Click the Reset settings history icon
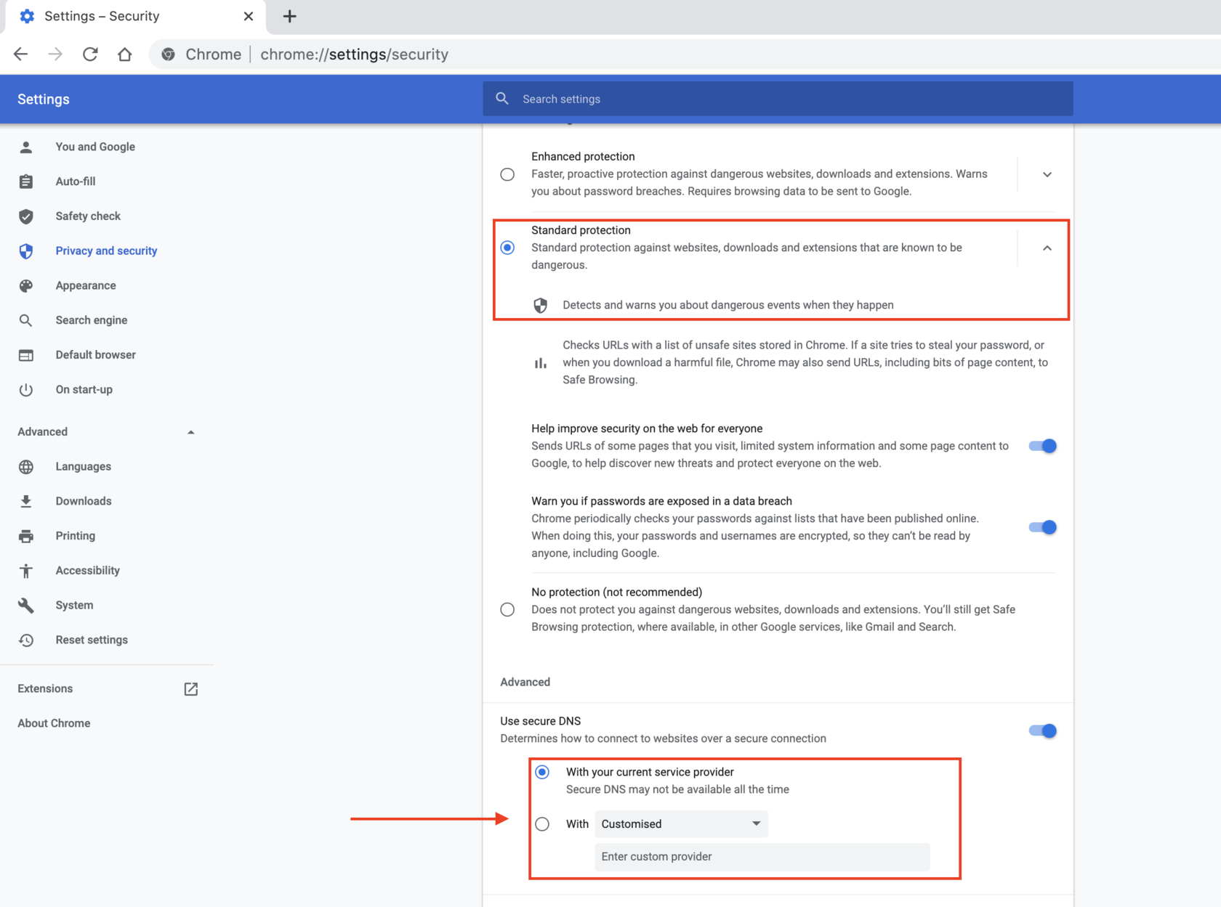The width and height of the screenshot is (1221, 907). click(26, 640)
